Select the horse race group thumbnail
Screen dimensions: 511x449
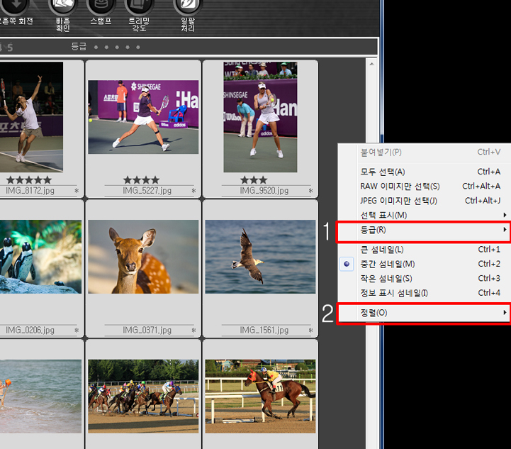click(143, 397)
